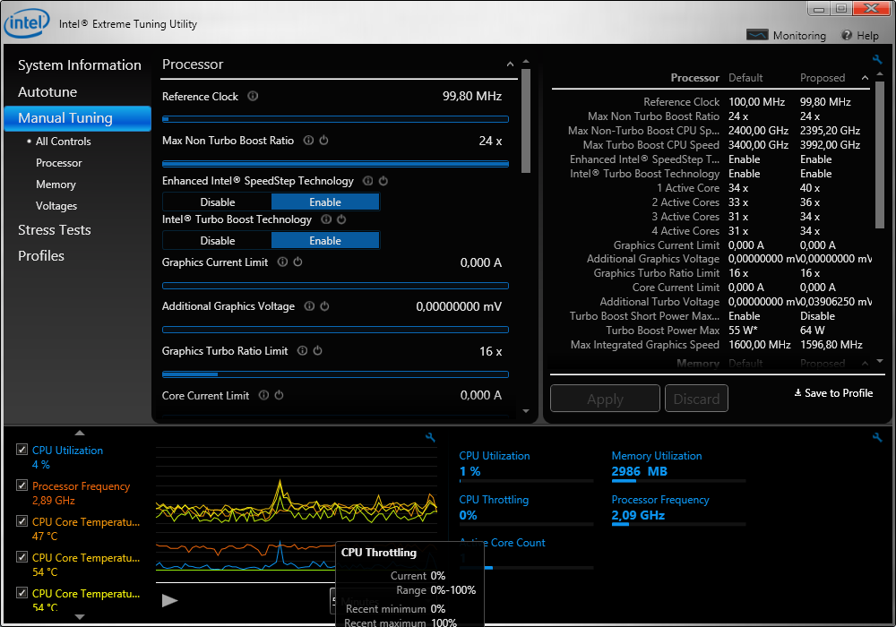
Task: Toggle the middle 54 °C Core Temperature checkbox
Action: click(x=22, y=557)
